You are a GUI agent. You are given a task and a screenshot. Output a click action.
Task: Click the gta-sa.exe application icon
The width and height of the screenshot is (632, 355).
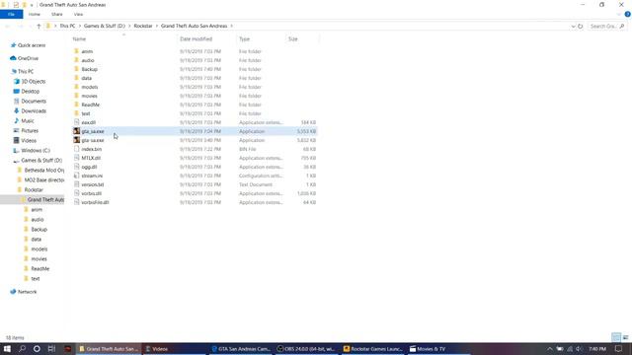[x=77, y=140]
